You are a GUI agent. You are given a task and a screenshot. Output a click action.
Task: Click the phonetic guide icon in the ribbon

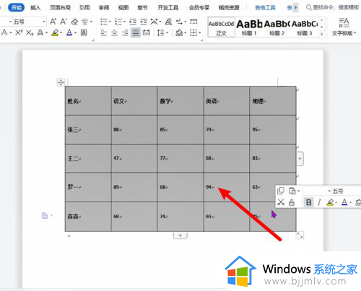[x=84, y=22]
